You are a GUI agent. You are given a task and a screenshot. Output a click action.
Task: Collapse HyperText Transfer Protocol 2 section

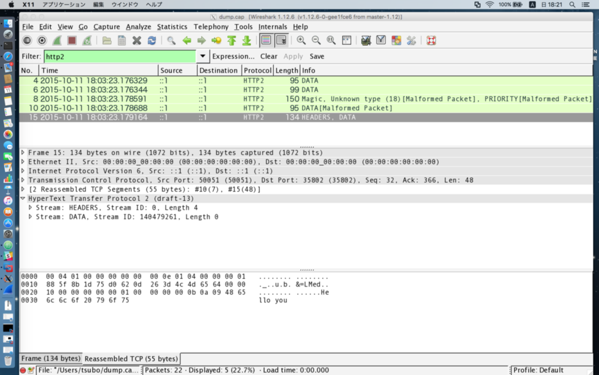pyautogui.click(x=23, y=199)
